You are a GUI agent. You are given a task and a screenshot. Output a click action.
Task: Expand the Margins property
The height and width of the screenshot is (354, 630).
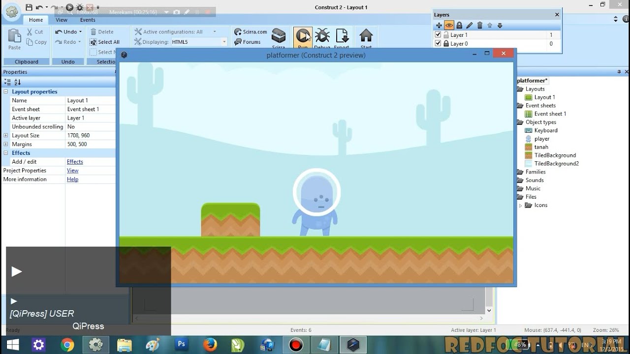tap(6, 144)
